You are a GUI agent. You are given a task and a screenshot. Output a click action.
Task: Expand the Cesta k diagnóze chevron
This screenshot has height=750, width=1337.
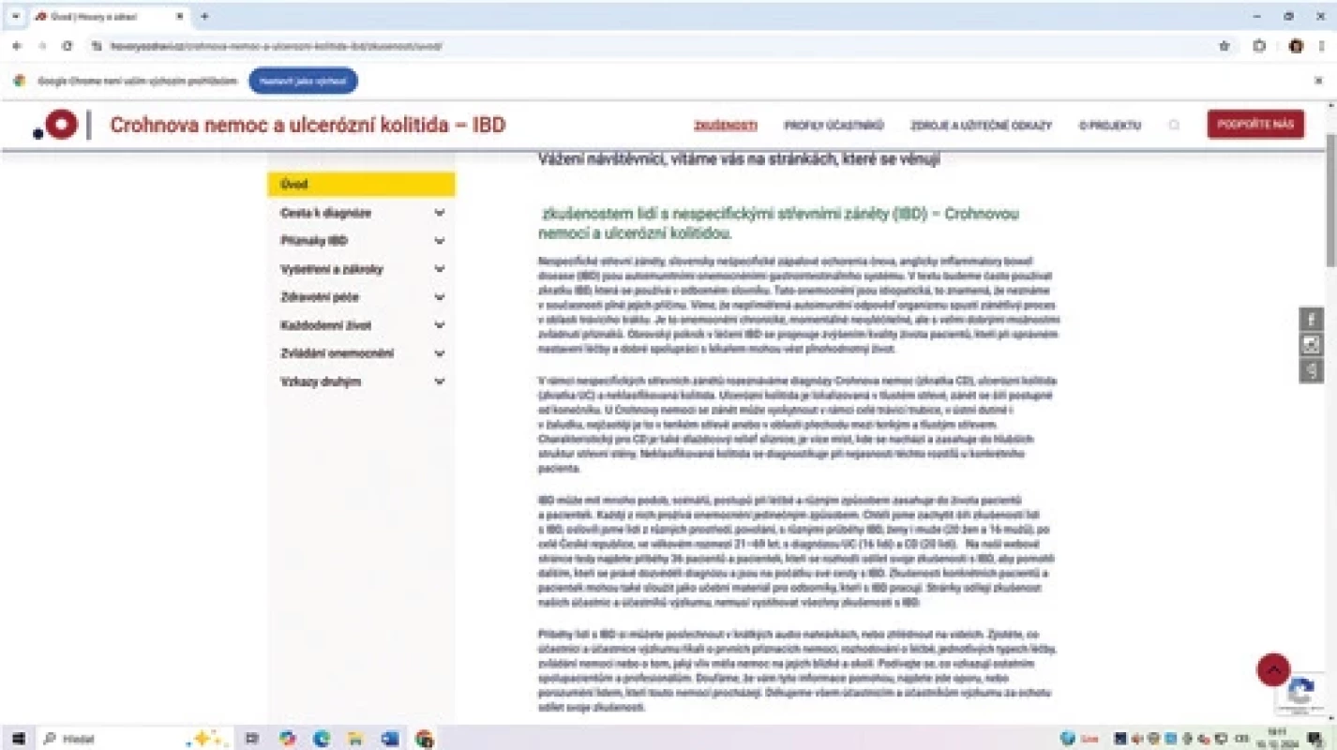(x=440, y=213)
